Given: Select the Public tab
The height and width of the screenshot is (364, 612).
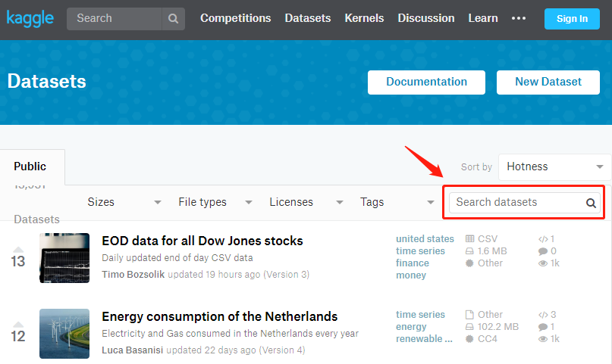Looking at the screenshot, I should point(30,166).
